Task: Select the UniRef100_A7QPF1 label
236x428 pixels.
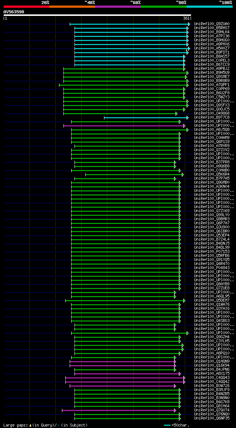Action: [x=212, y=85]
